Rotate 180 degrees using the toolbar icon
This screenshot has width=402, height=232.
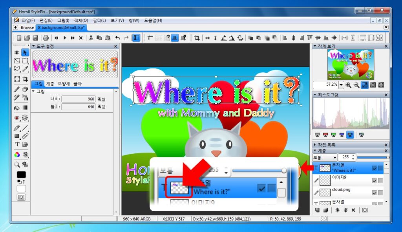(x=240, y=38)
